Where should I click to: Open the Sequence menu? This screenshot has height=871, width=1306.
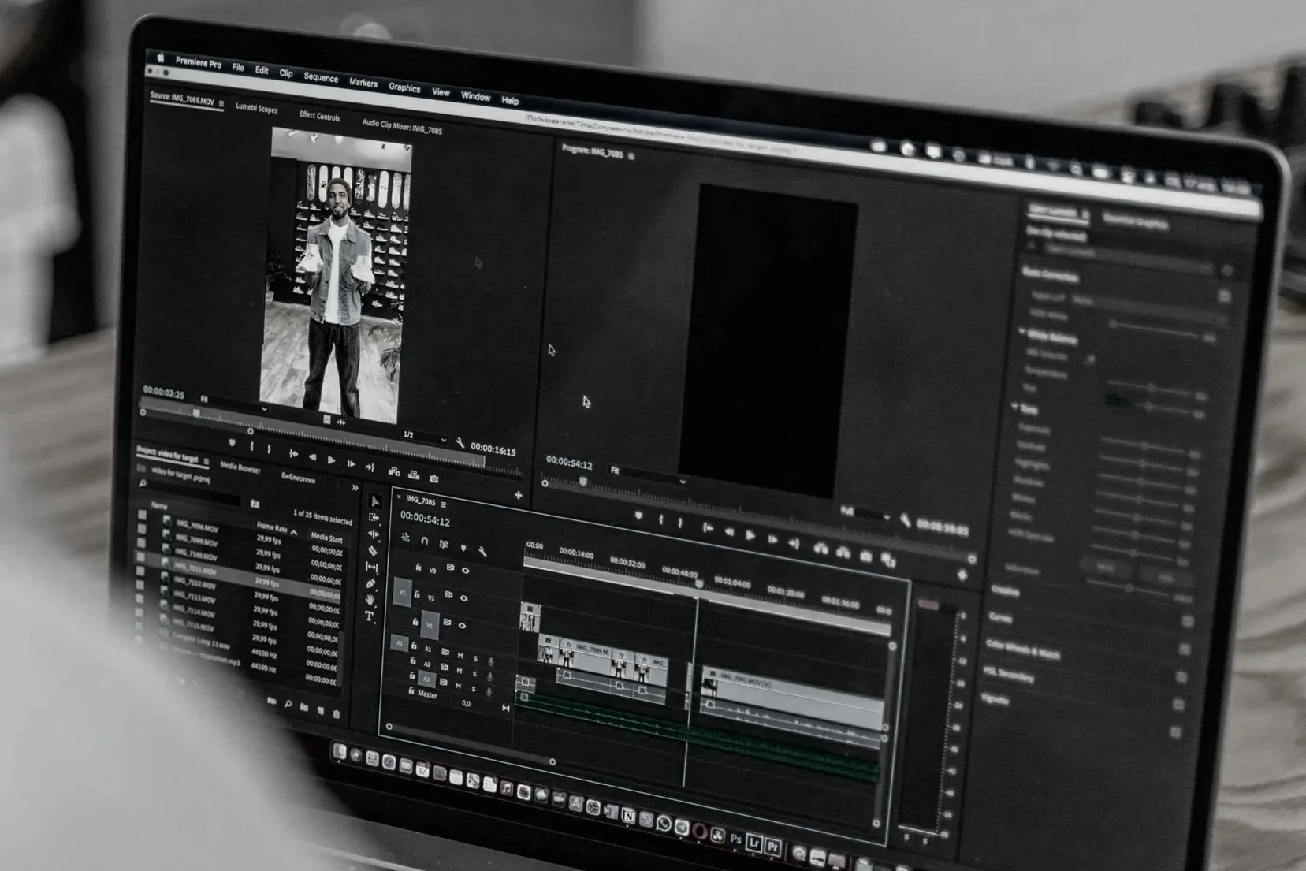321,77
